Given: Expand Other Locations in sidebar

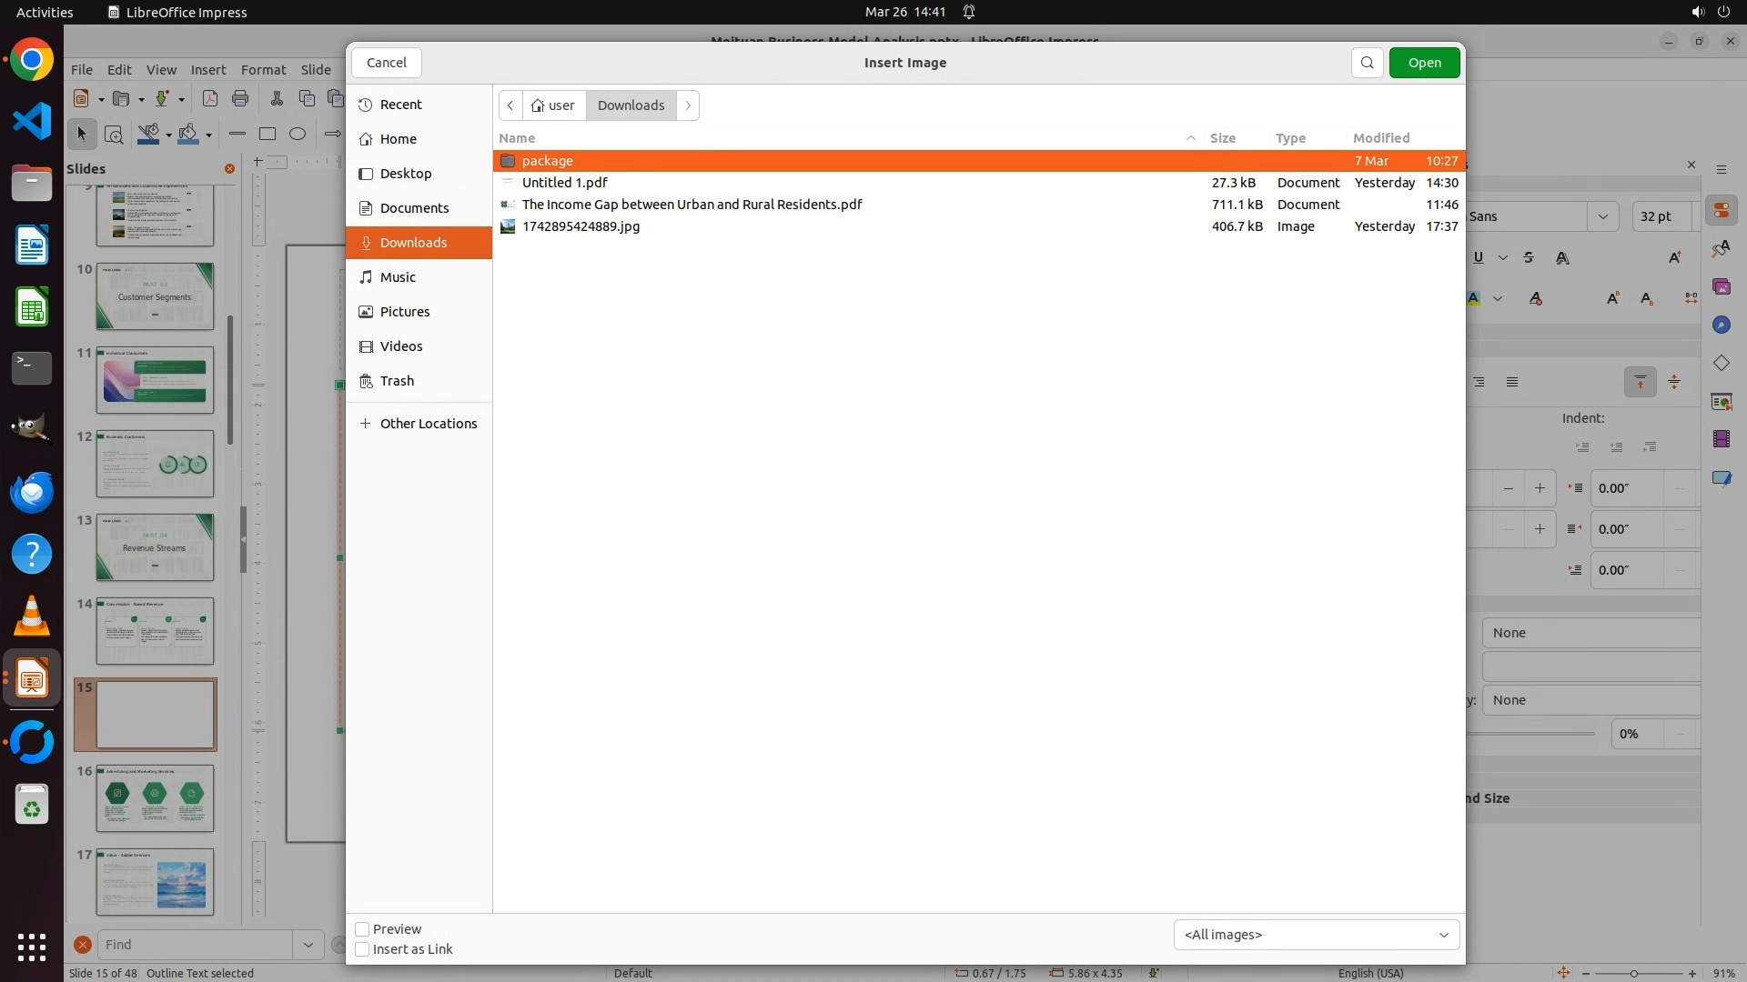Looking at the screenshot, I should click(428, 424).
